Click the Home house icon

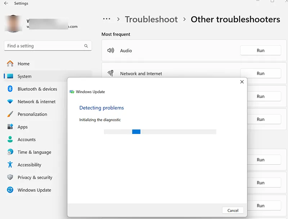pyautogui.click(x=10, y=63)
